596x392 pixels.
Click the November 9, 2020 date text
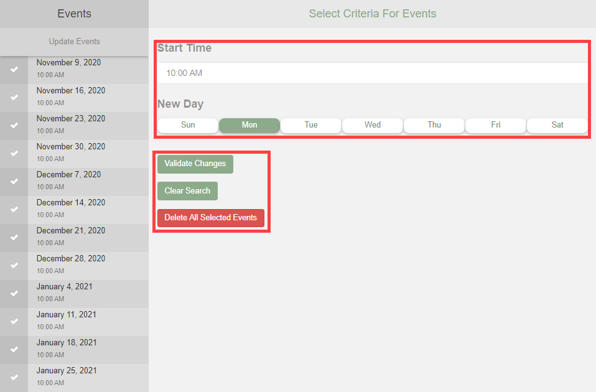click(x=68, y=62)
